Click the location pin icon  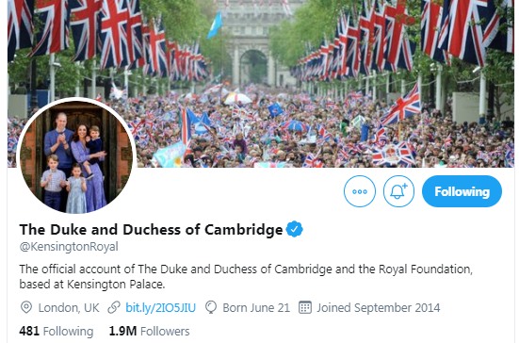click(x=26, y=307)
